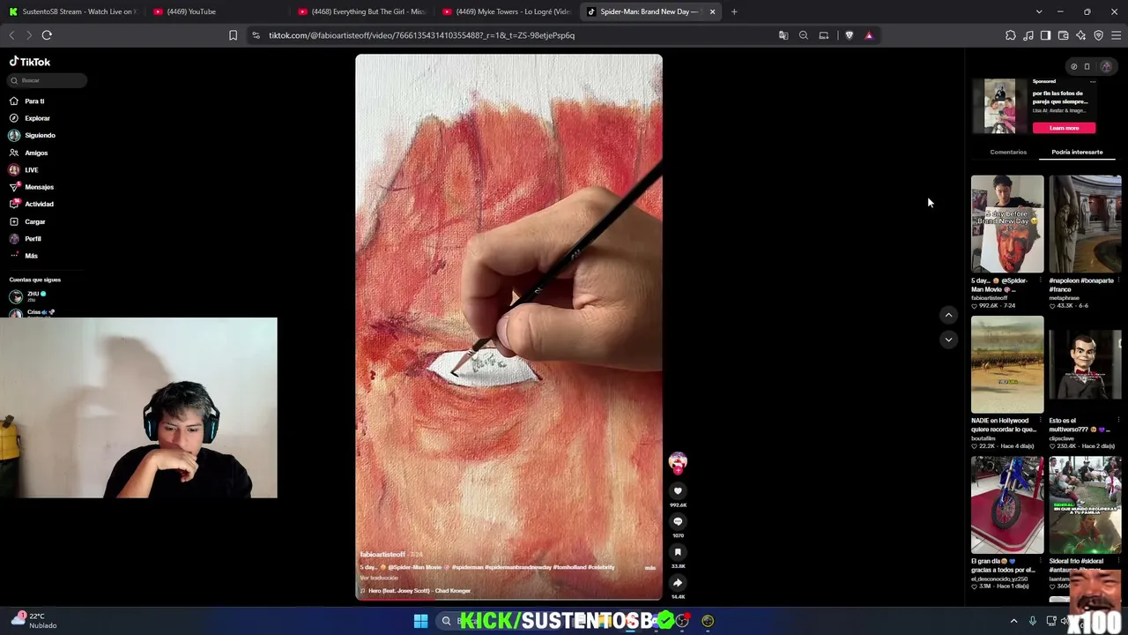This screenshot has height=635, width=1128.
Task: Open the Spider-Man painting recommended video
Action: point(1007,224)
